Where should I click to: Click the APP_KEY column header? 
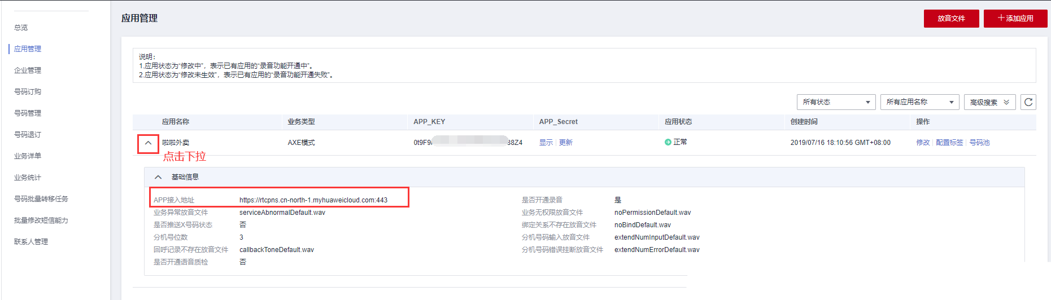pos(429,122)
